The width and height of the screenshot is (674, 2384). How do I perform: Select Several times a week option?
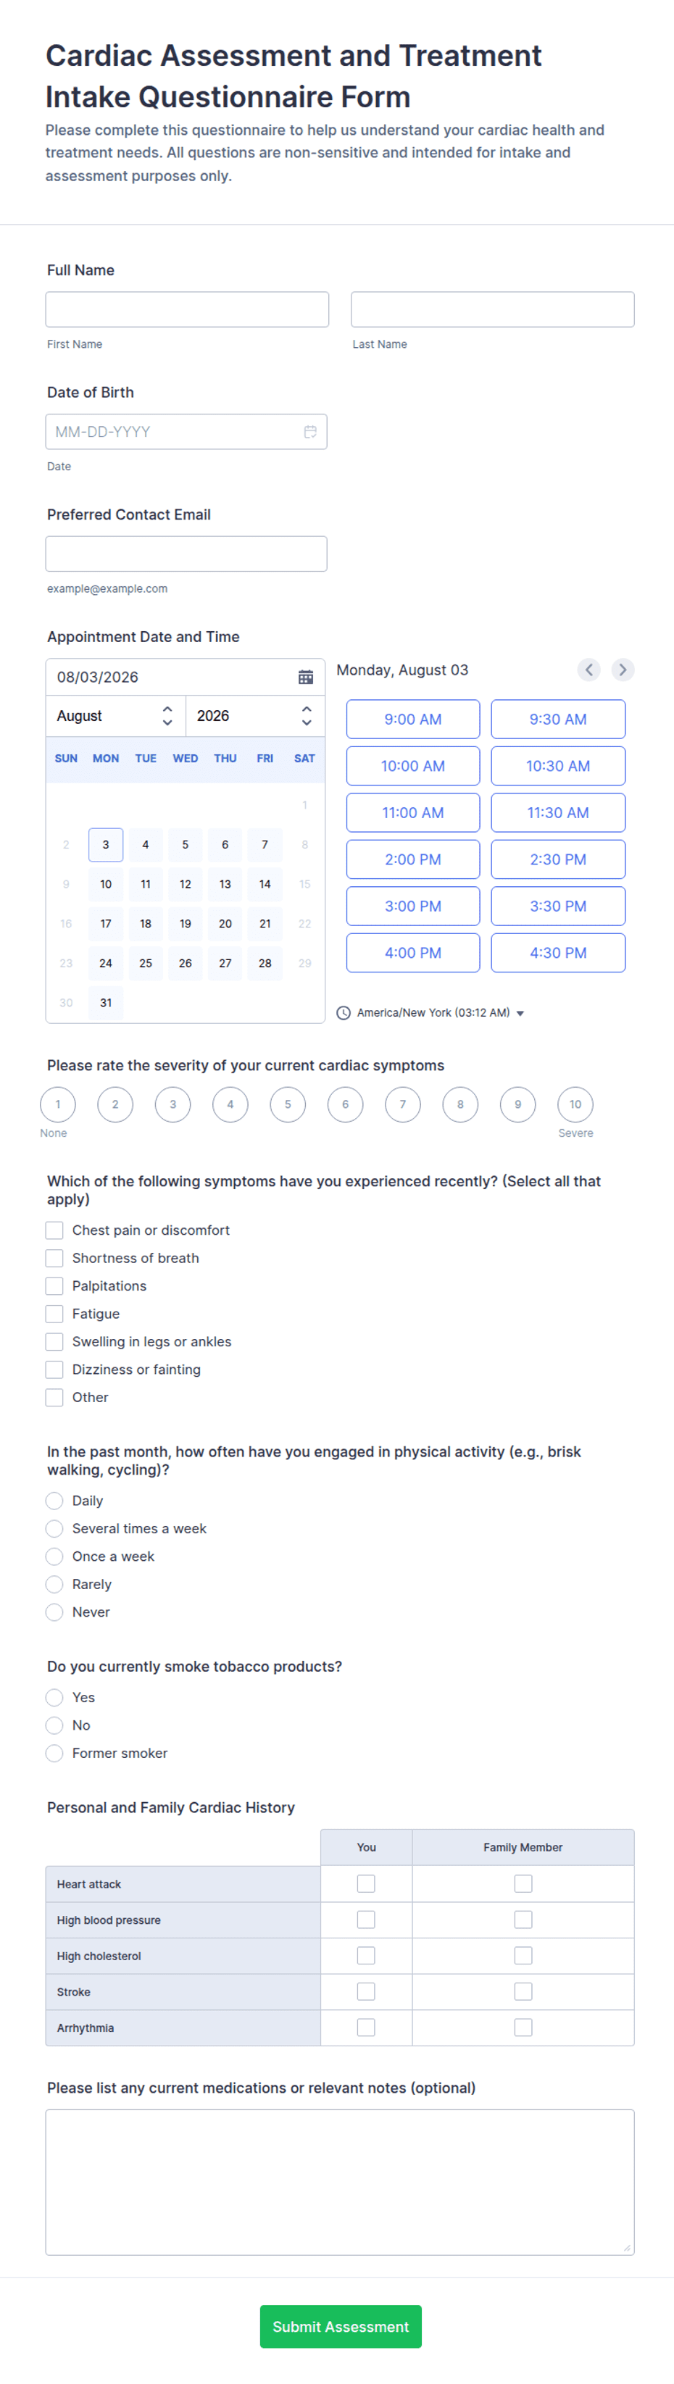pos(54,1529)
